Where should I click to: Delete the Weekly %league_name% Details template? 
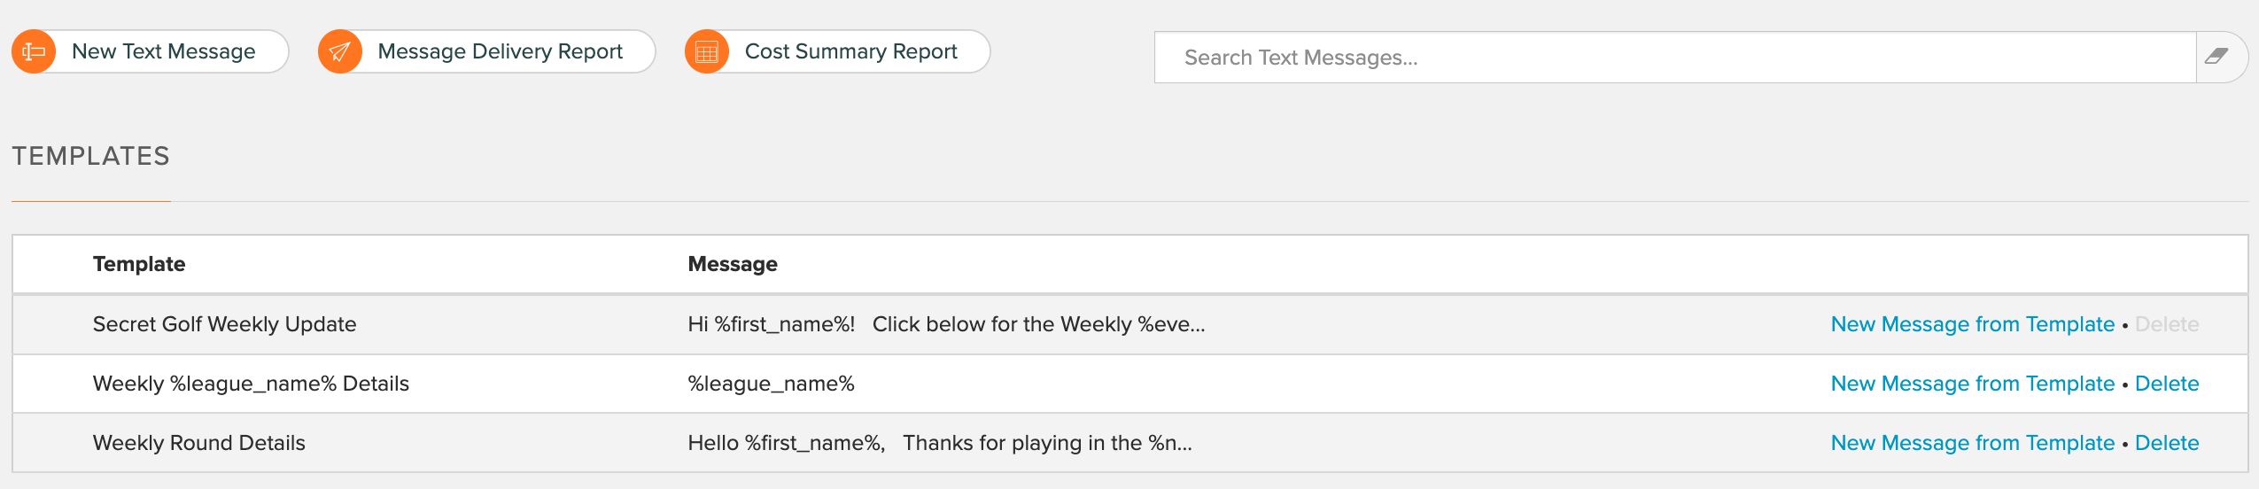tap(2167, 384)
